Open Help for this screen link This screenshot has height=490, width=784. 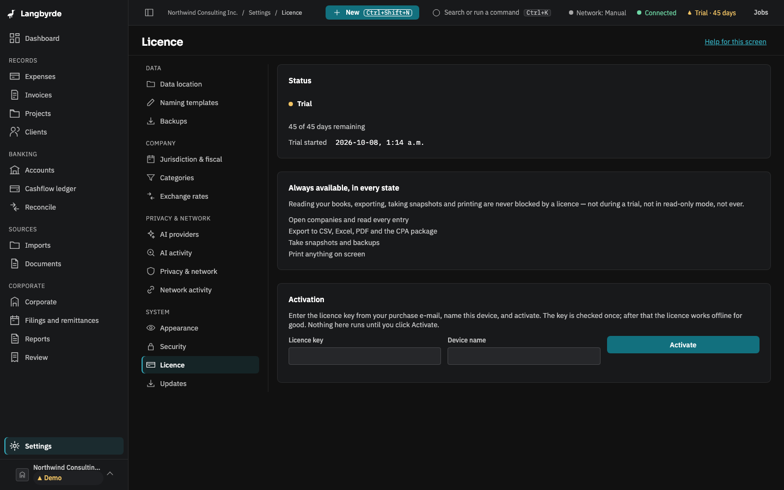point(736,41)
